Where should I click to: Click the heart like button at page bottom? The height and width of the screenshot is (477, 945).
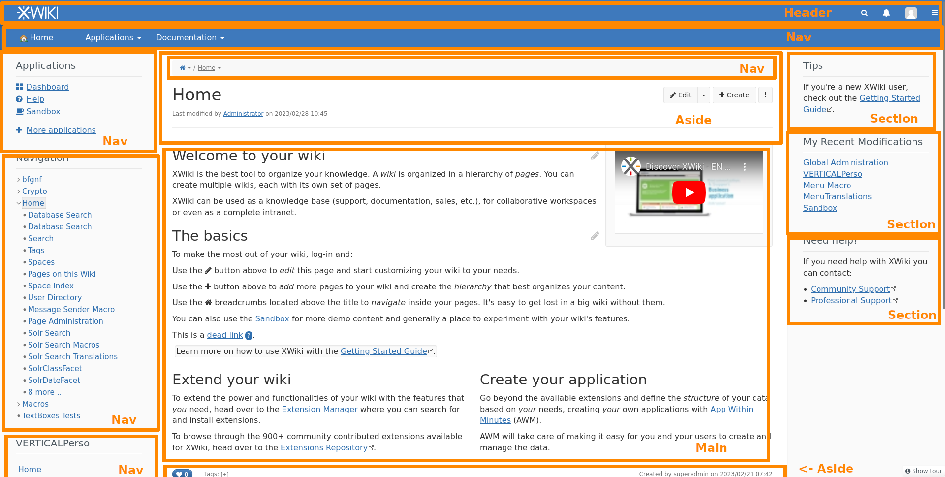(x=182, y=474)
